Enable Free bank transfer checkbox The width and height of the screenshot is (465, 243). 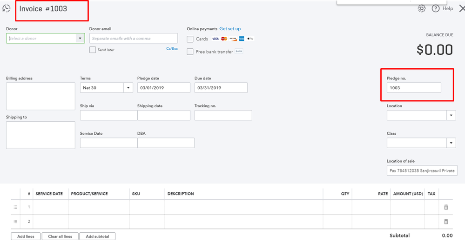pos(190,52)
